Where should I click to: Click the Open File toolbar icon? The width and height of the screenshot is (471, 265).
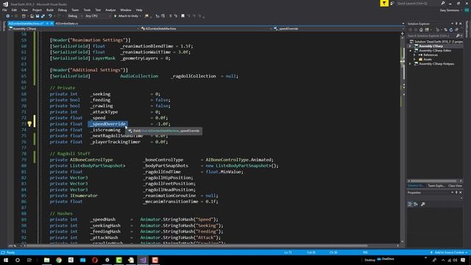click(x=32, y=16)
